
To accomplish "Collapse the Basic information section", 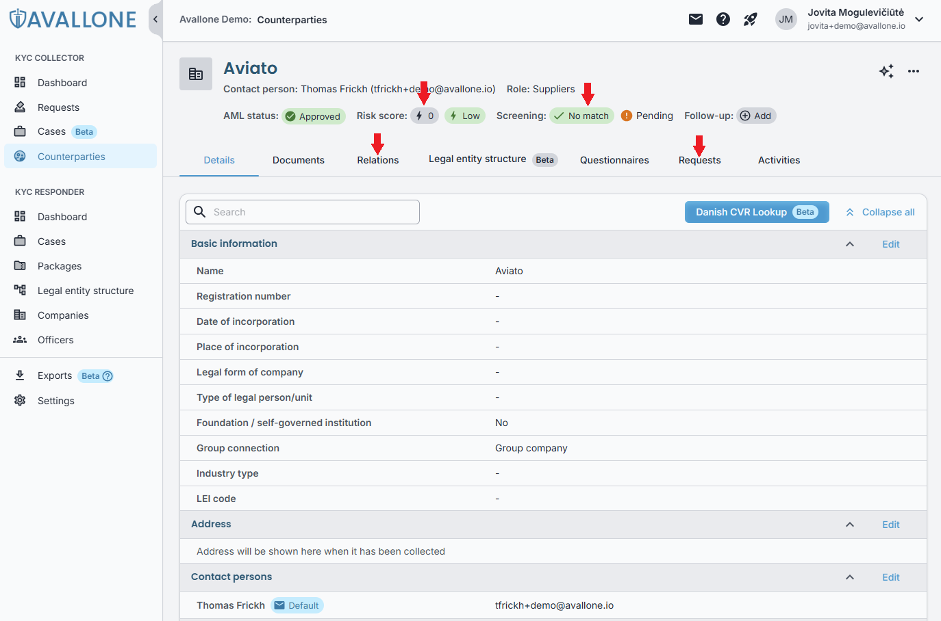I will pyautogui.click(x=850, y=244).
